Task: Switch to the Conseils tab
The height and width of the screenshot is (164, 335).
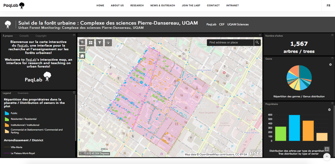Action: click(24, 36)
